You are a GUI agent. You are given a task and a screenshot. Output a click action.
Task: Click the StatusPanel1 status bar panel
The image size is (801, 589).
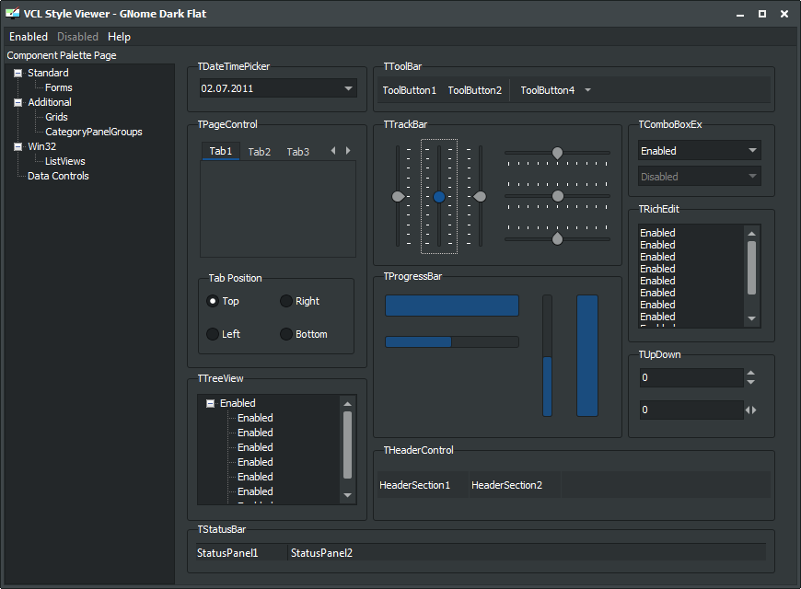tap(241, 553)
